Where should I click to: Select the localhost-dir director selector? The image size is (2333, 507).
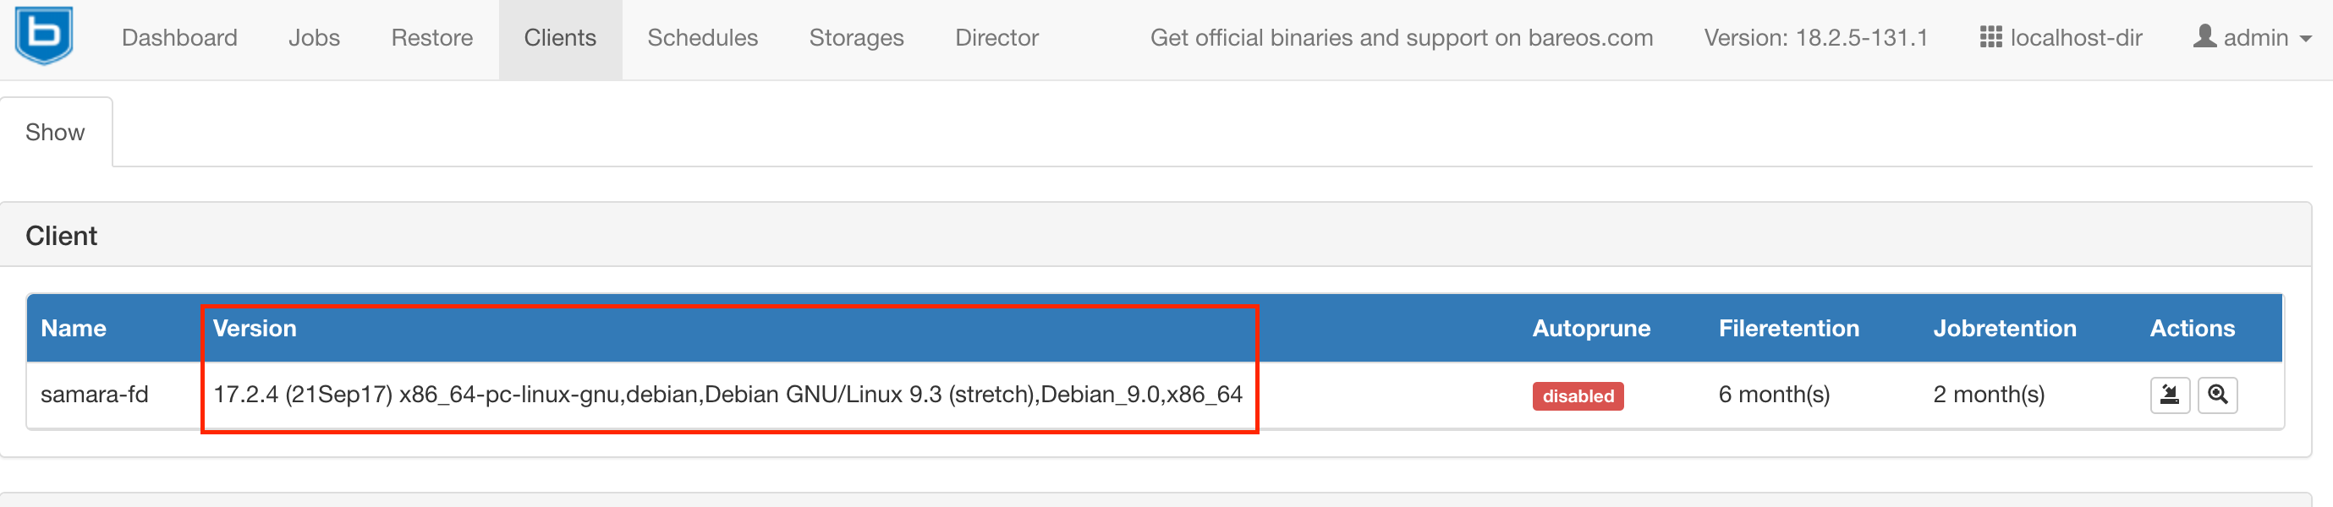point(2075,38)
